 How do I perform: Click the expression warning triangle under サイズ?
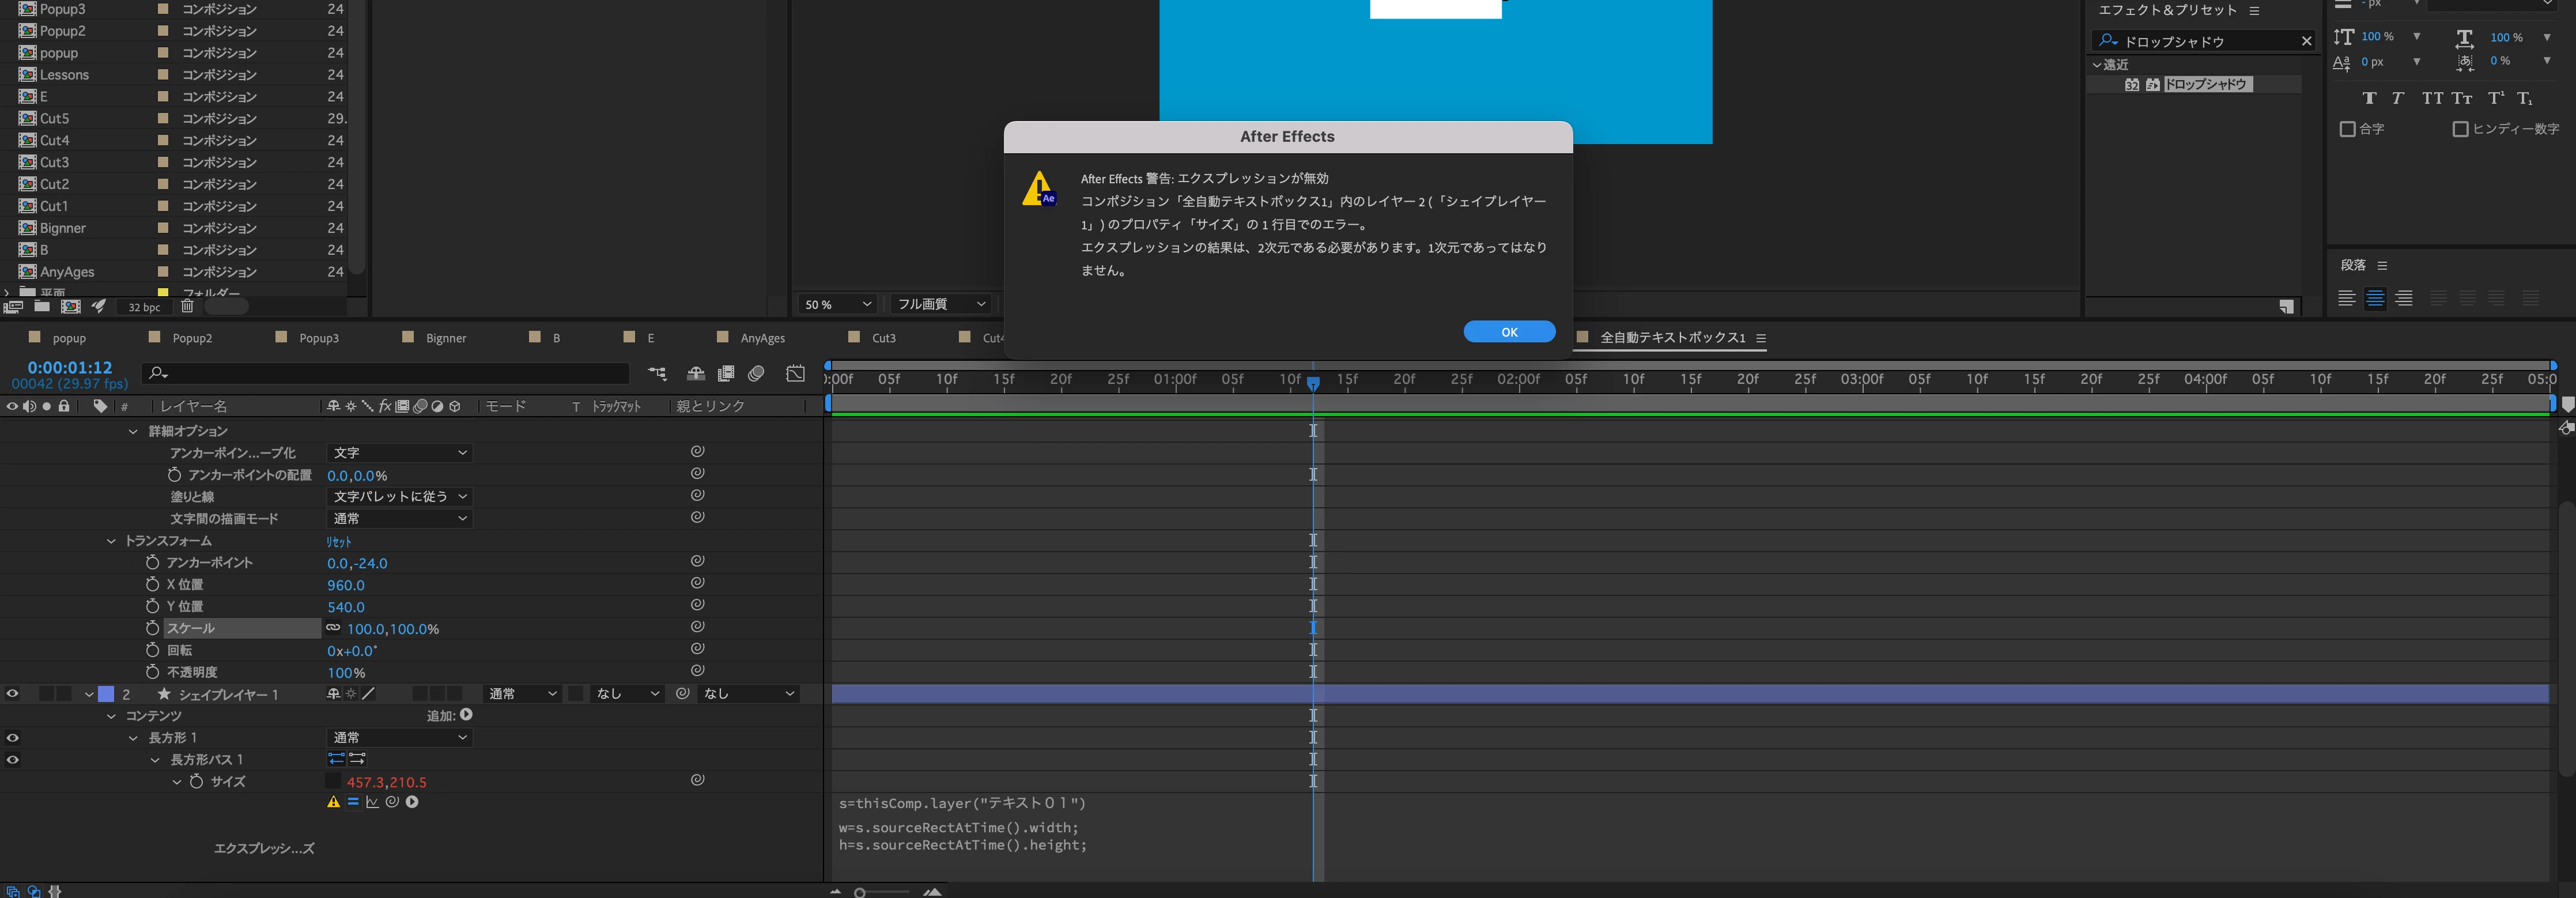pyautogui.click(x=333, y=802)
